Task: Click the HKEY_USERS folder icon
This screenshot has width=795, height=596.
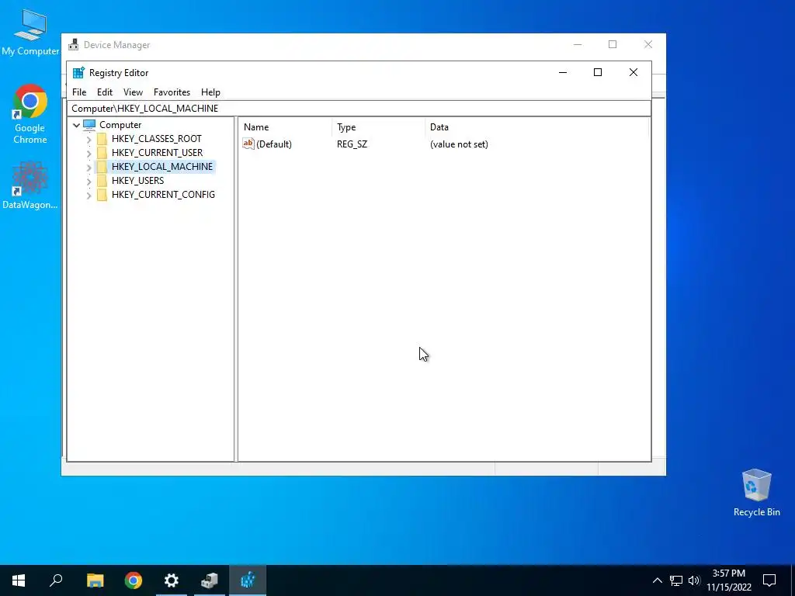Action: tap(102, 180)
